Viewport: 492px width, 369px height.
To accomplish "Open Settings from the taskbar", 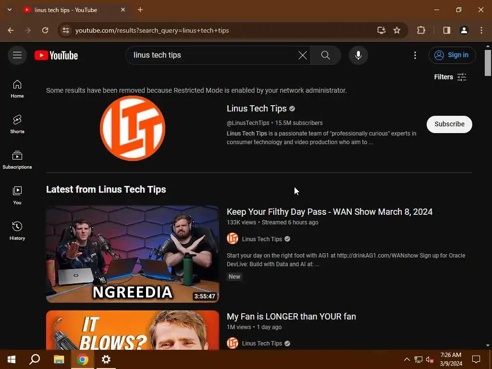I will pyautogui.click(x=106, y=359).
